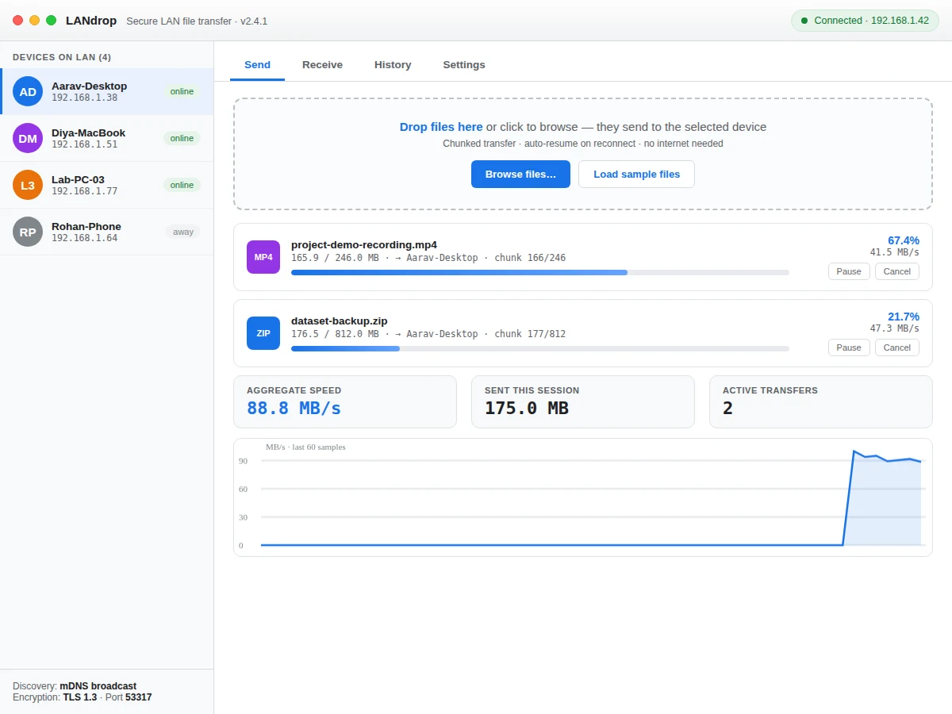Click the away badge for Rohan-Phone
Screen dimensions: 952x714
[183, 232]
